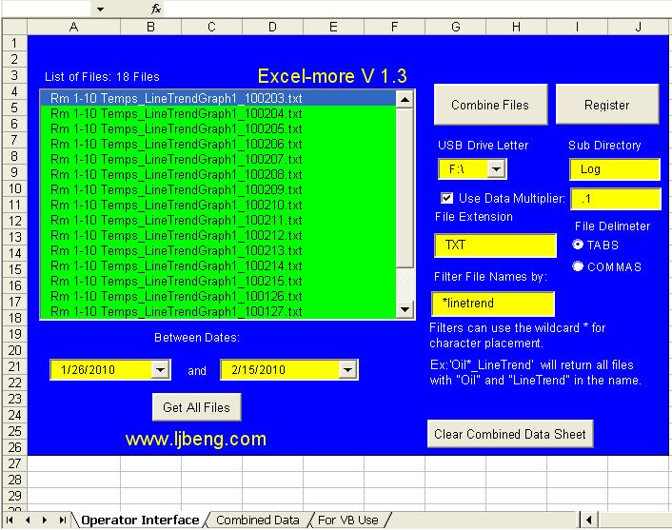The width and height of the screenshot is (672, 530).
Task: Switch to Operator Interface sheet tab
Action: [x=140, y=520]
